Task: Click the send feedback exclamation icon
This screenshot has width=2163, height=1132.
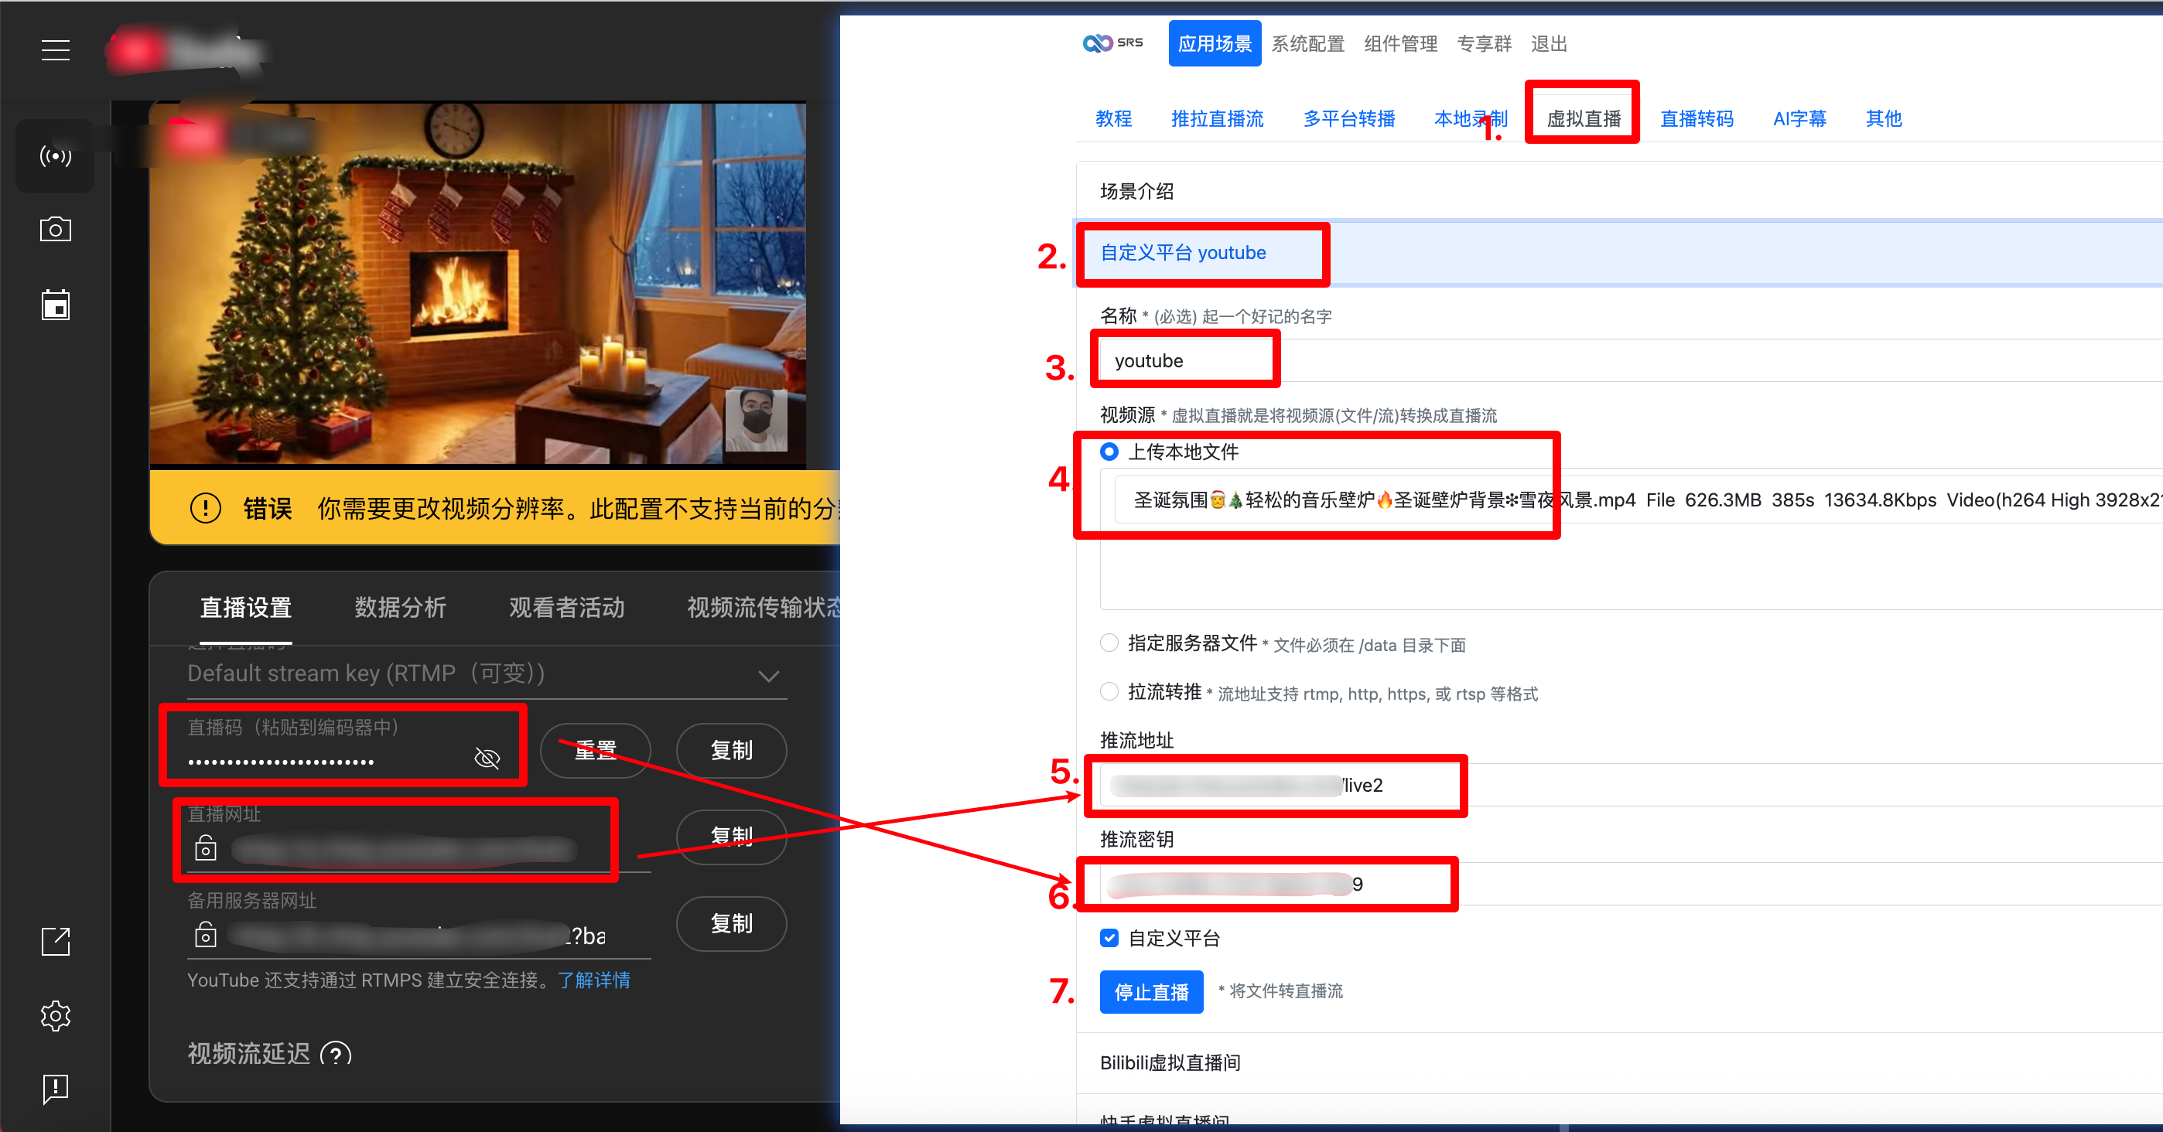Action: [56, 1089]
